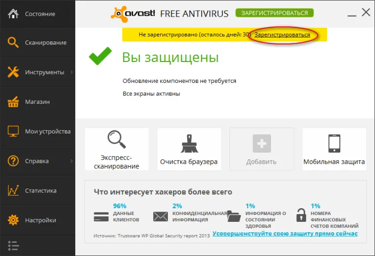Open the Статистика chart icon
This screenshot has height=256, width=375.
[x=13, y=190]
